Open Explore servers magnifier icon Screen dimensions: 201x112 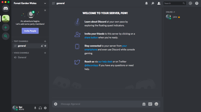point(5,36)
